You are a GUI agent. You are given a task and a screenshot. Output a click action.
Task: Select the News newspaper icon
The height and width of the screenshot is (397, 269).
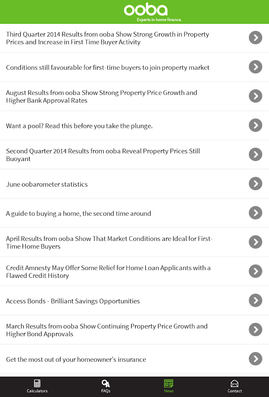pyautogui.click(x=168, y=383)
